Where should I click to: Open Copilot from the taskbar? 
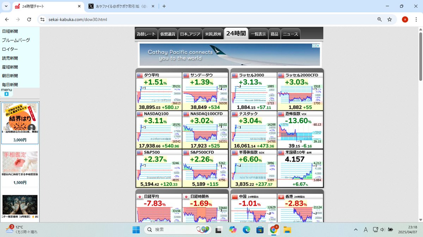(233, 230)
